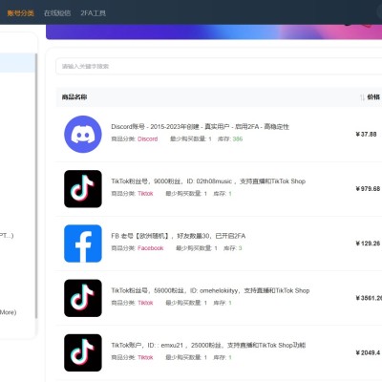This screenshot has height=382, width=382.
Task: Click the ¥37.88 price
Action: tap(366, 135)
